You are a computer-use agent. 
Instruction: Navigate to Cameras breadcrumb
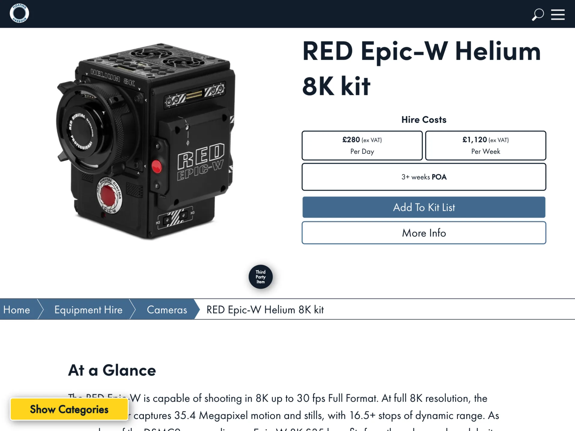(x=167, y=310)
